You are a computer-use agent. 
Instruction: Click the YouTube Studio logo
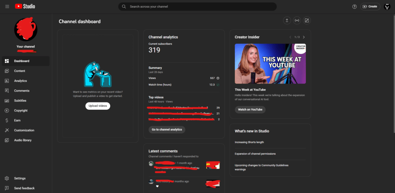[25, 7]
